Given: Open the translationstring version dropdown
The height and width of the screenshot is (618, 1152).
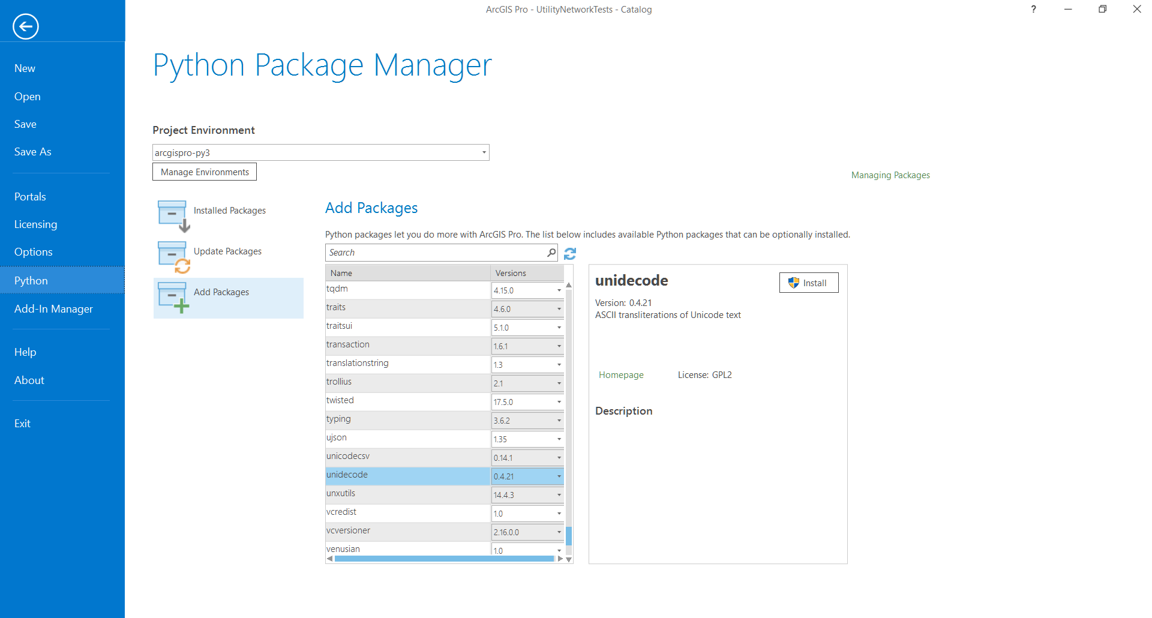Looking at the screenshot, I should click(559, 365).
